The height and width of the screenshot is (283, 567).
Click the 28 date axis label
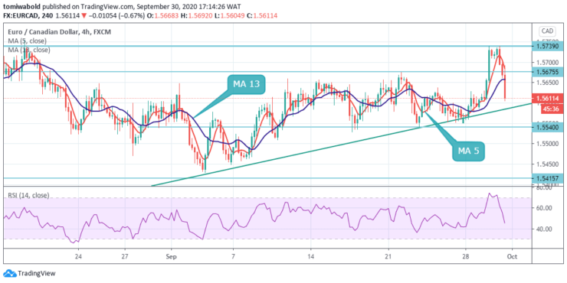(x=466, y=257)
